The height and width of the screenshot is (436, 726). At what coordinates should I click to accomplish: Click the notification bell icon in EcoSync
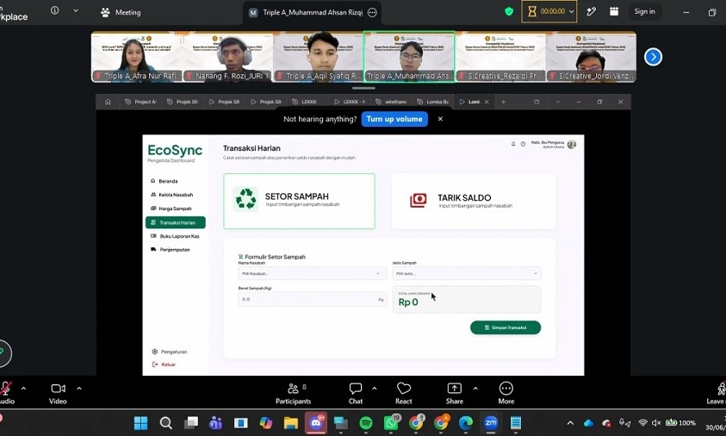click(x=513, y=144)
